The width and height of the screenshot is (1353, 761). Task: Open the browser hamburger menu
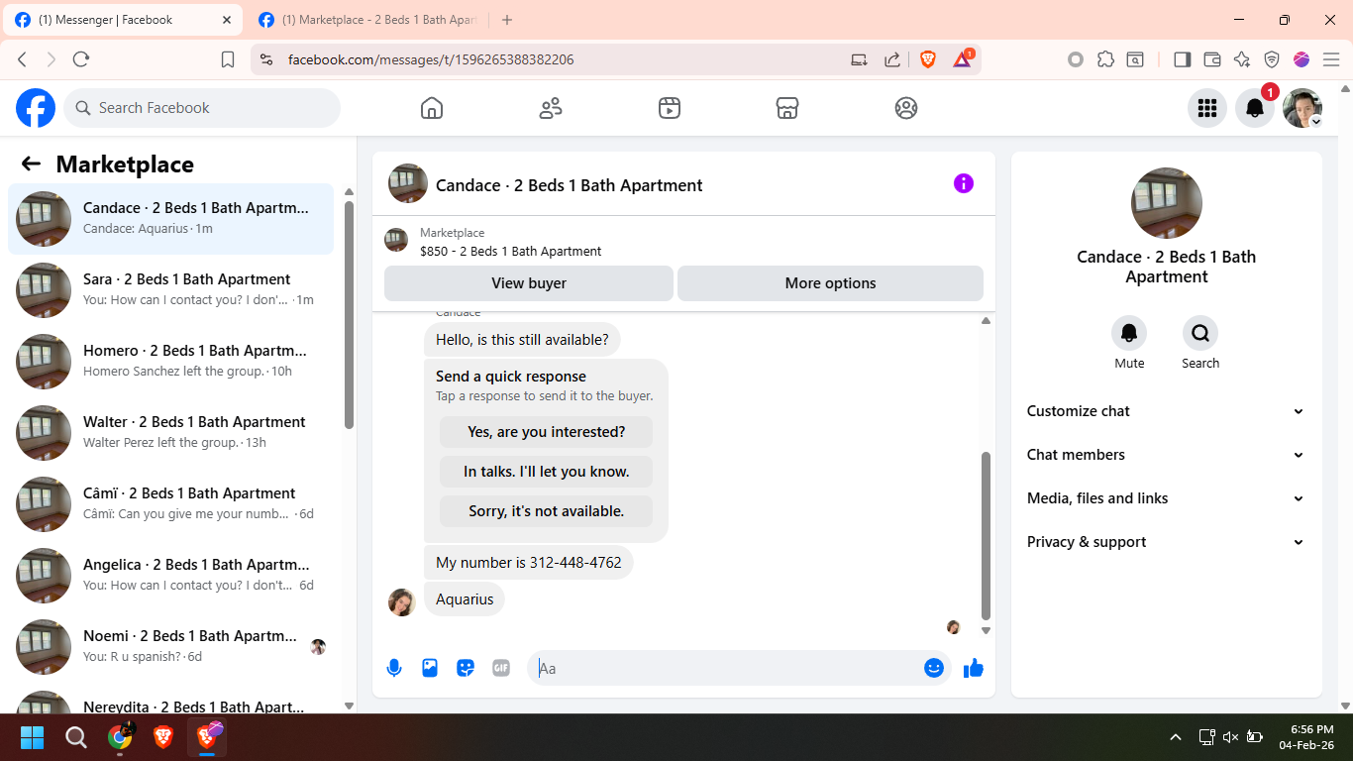1331,59
